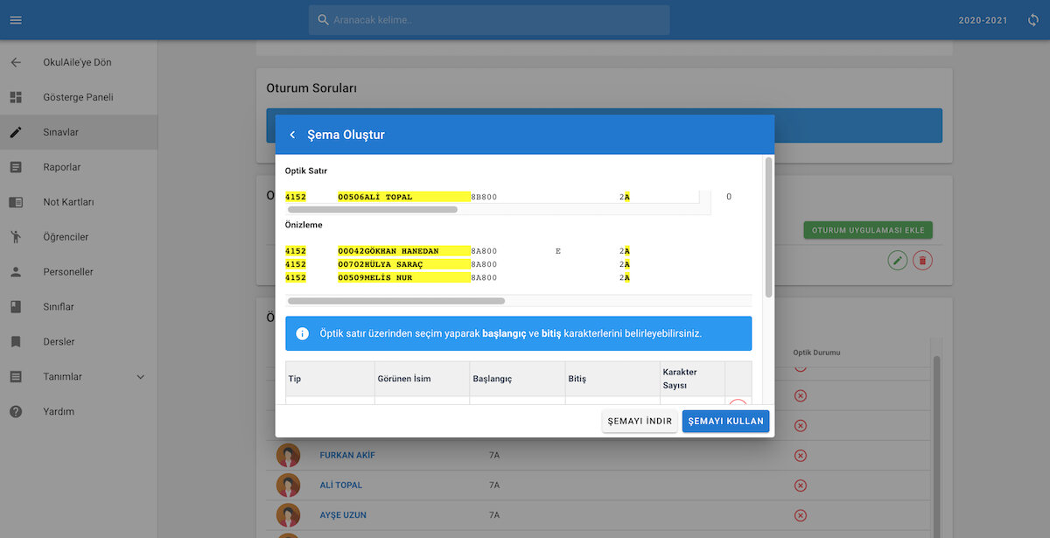Click the Öğrenciler student icon
This screenshot has width=1050, height=538.
(x=16, y=237)
